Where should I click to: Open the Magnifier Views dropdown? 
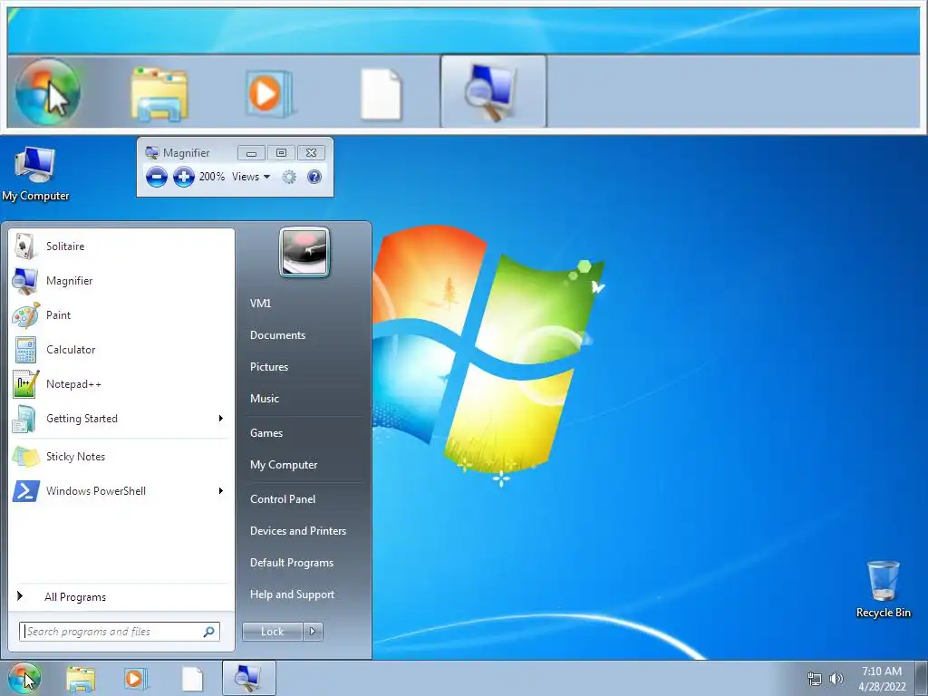(251, 177)
